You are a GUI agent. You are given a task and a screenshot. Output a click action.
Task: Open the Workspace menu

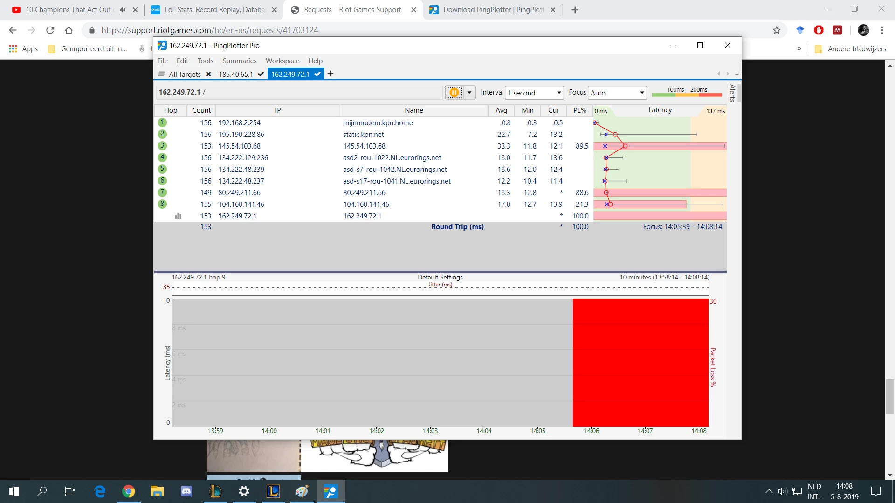click(x=282, y=61)
